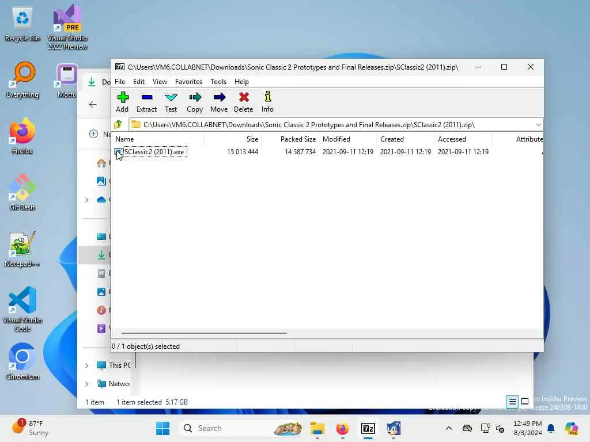Switch Explorer to large icons view
590x442 pixels.
pyautogui.click(x=525, y=402)
